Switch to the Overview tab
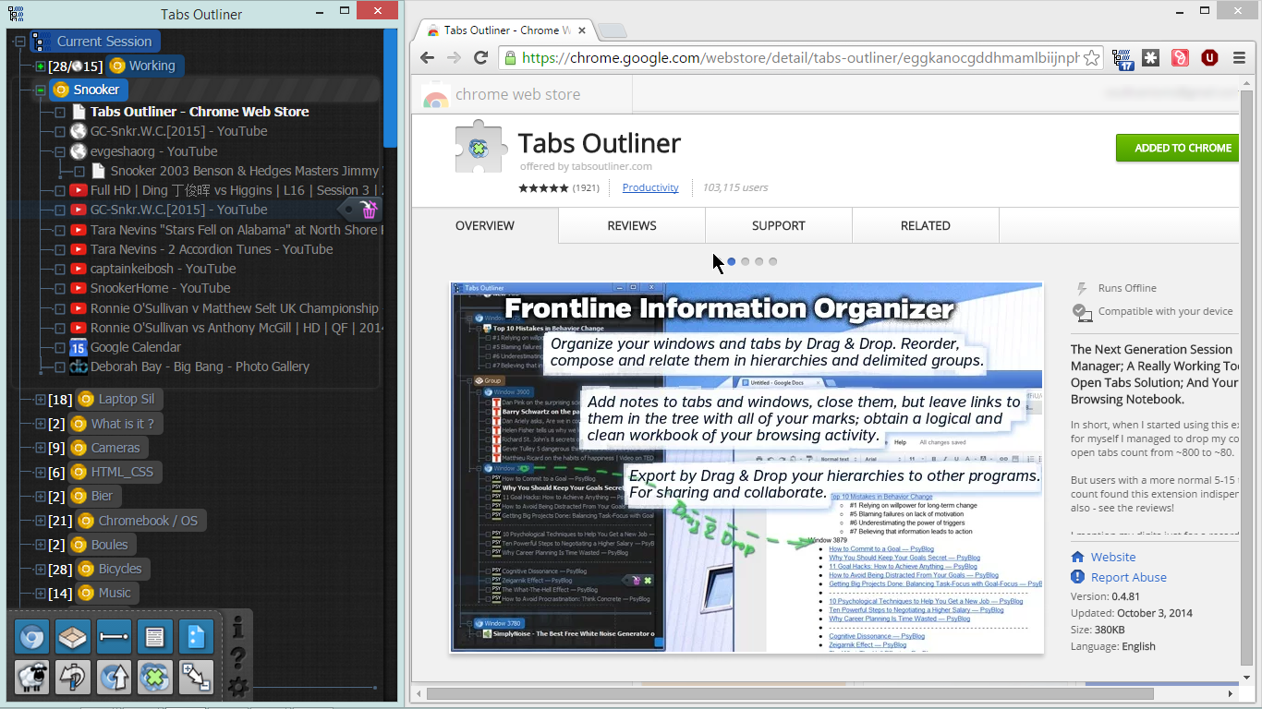 click(x=485, y=225)
